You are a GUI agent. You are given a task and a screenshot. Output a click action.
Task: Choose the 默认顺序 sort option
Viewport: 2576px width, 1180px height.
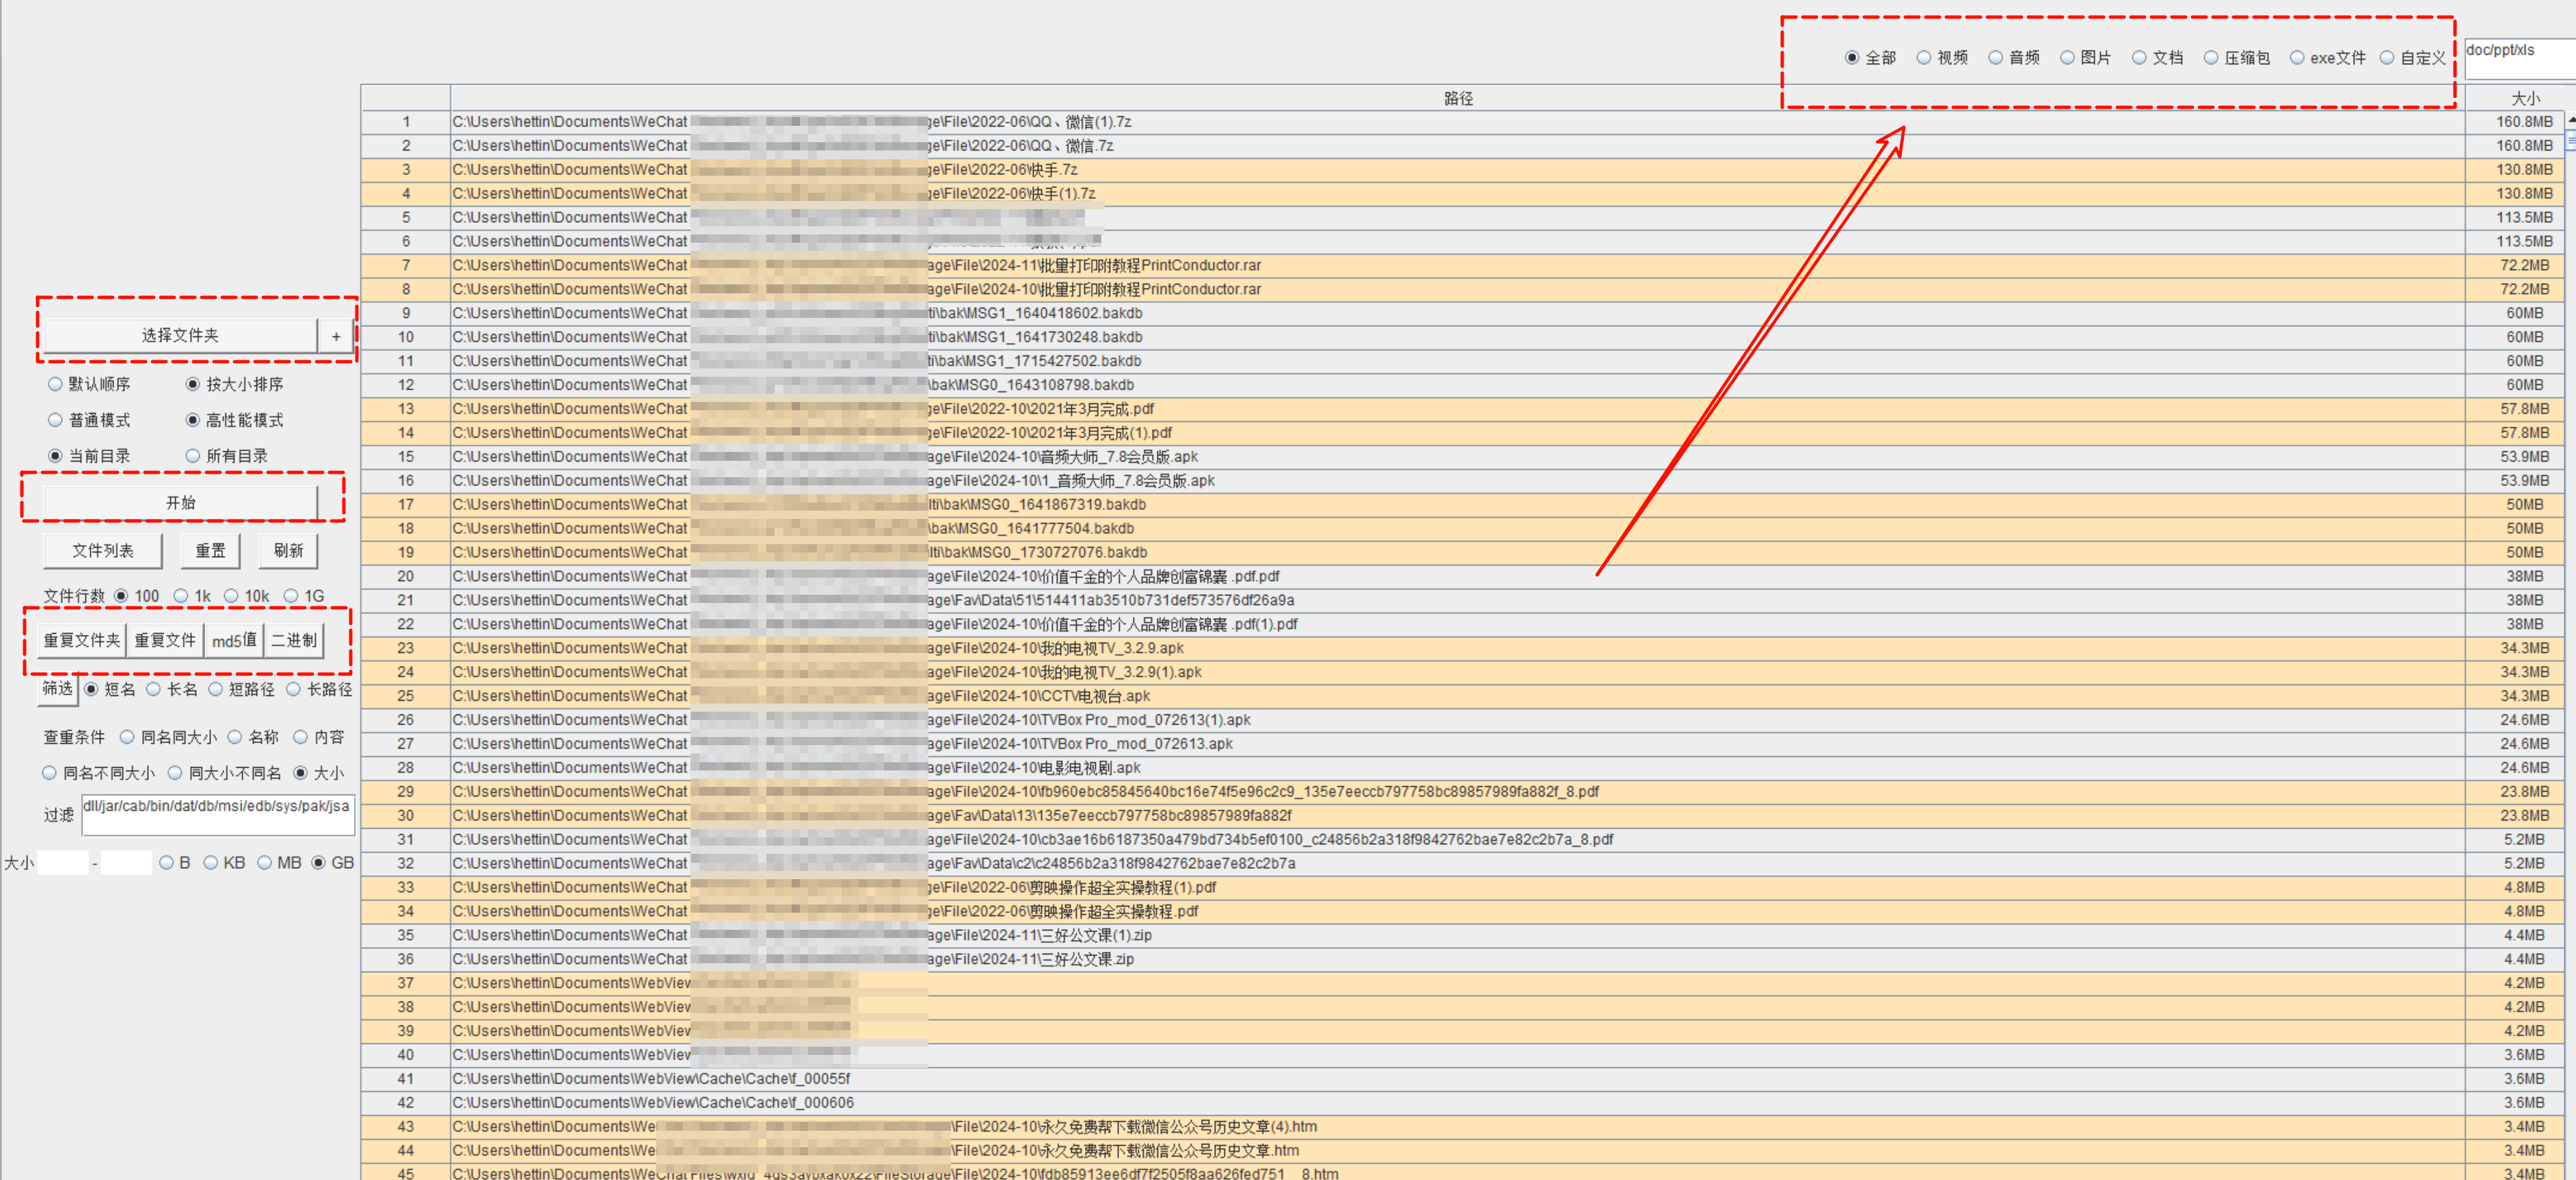tap(55, 384)
